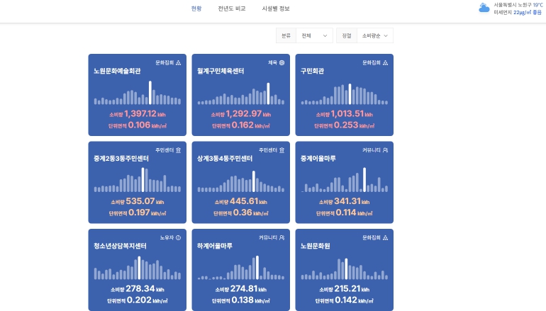This screenshot has width=546, height=311.
Task: Click the 0.106 unit-area value
Action: pos(139,125)
